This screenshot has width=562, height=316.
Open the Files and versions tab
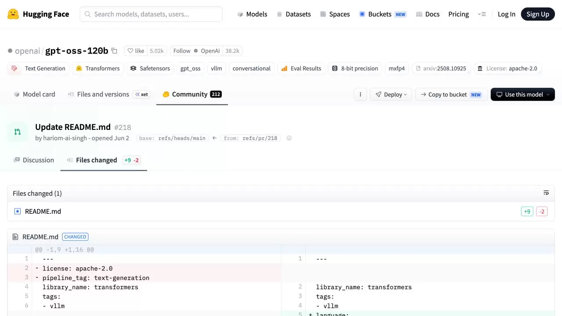tap(108, 94)
